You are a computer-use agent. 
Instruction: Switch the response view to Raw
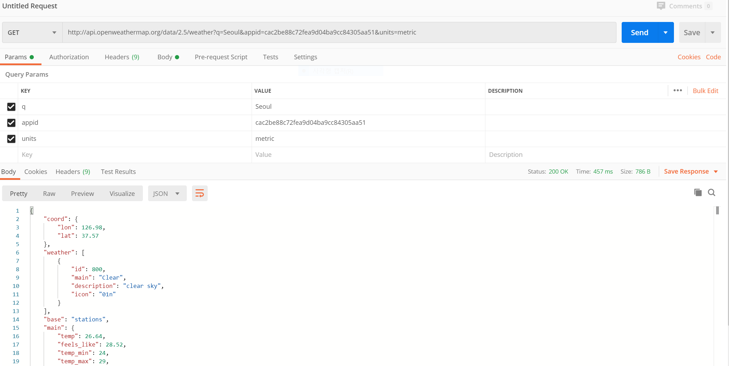coord(49,193)
